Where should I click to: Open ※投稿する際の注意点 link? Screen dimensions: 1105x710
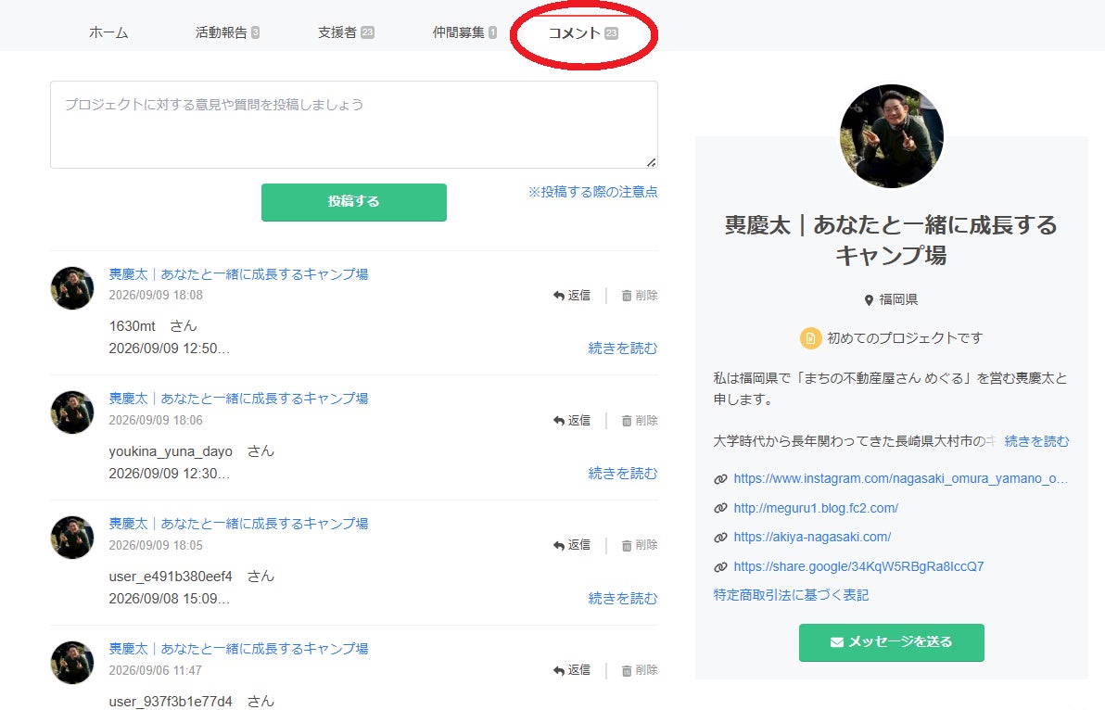click(592, 192)
